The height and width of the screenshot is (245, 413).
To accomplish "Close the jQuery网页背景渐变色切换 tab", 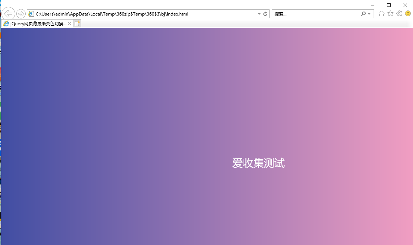I will coord(69,23).
